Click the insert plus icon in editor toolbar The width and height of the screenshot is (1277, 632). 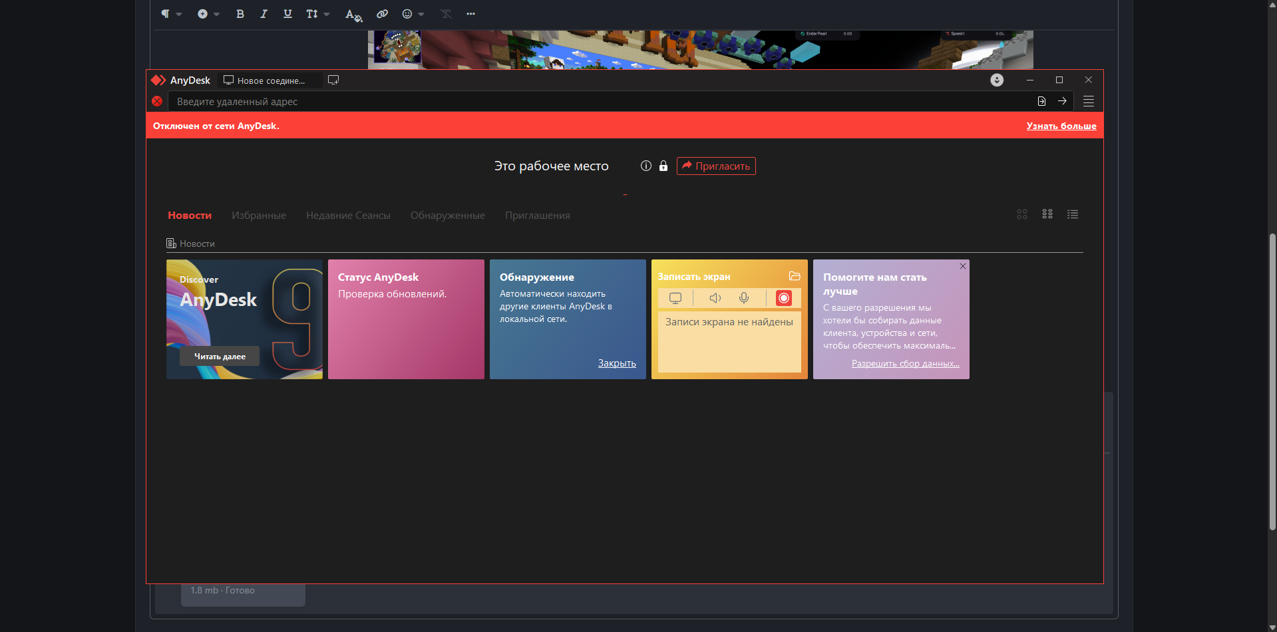pyautogui.click(x=202, y=14)
